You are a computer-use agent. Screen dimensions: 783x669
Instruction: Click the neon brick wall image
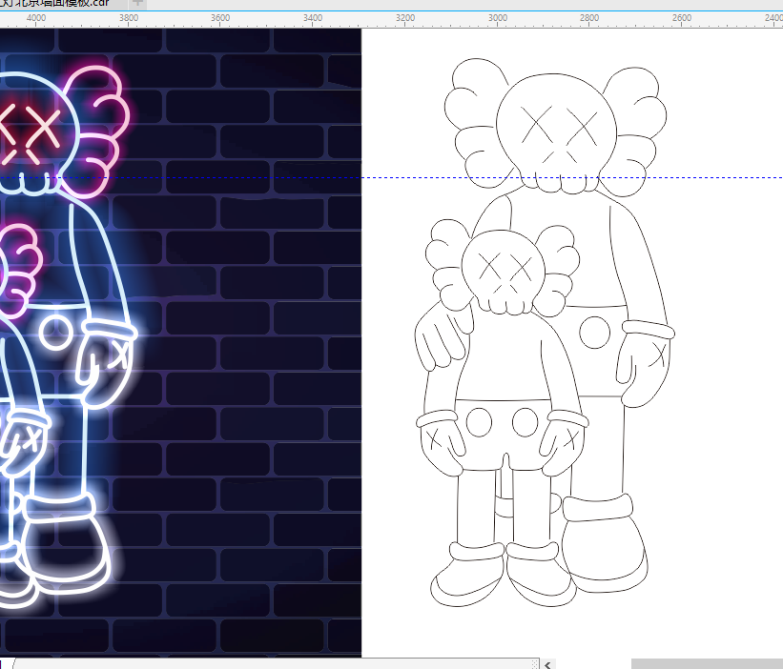tap(180, 343)
